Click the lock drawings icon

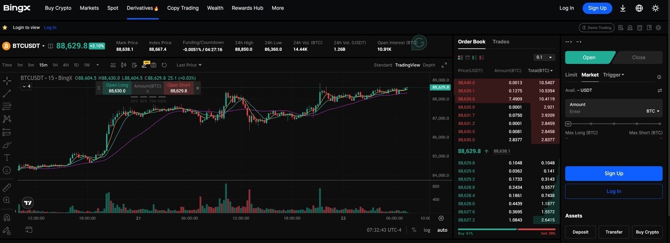tap(7, 230)
